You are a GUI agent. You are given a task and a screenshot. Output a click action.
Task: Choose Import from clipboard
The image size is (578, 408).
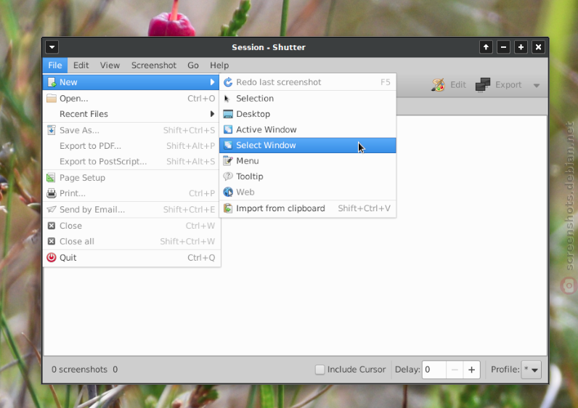pyautogui.click(x=308, y=208)
